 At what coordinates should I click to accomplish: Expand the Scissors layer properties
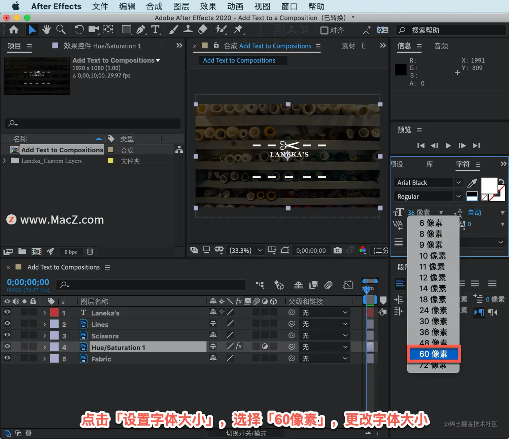click(x=44, y=336)
